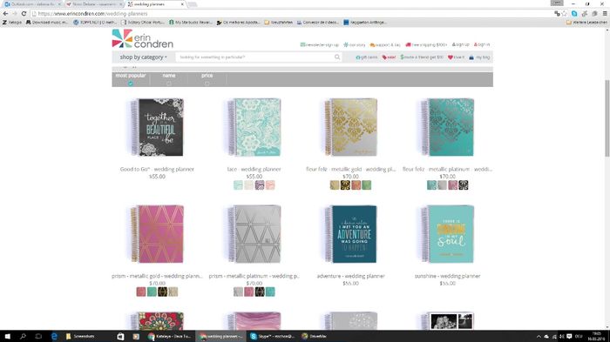Image resolution: width=610 pixels, height=342 pixels.
Task: Click the browser forward arrow
Action: pyautogui.click(x=15, y=13)
